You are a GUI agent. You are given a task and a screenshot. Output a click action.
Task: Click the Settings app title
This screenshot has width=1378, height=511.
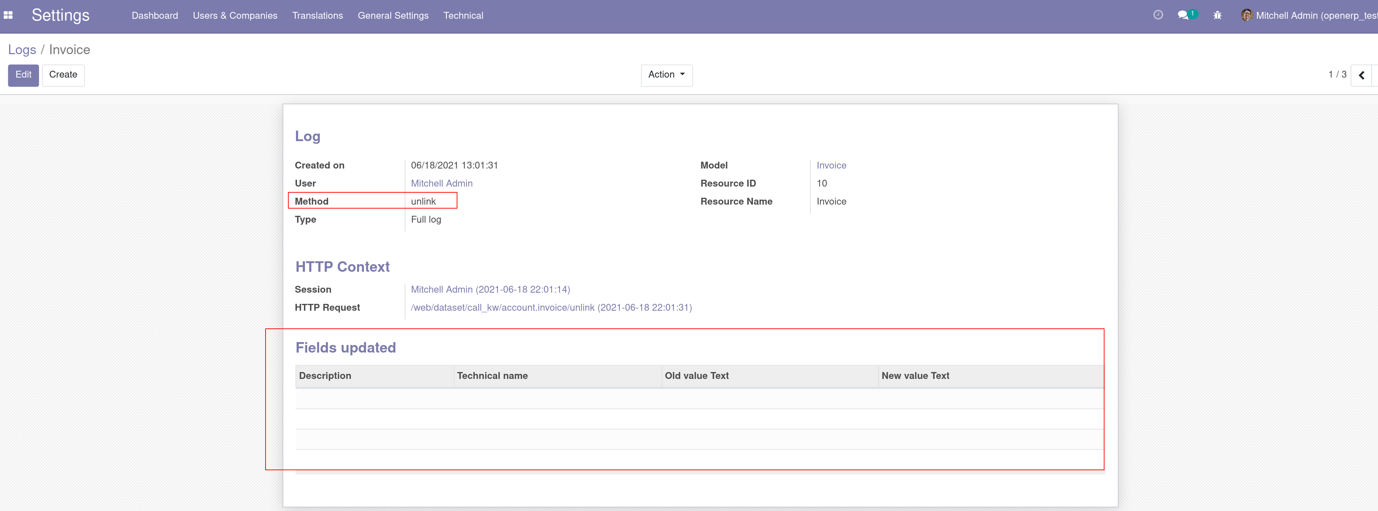pos(60,15)
